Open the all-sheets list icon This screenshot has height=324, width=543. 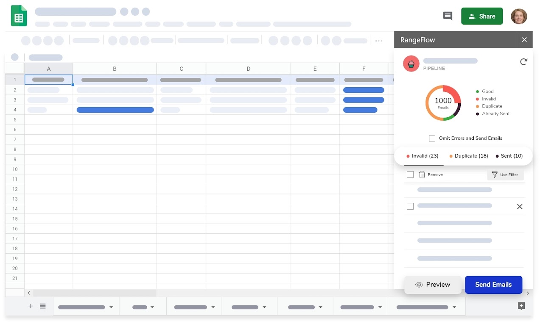(x=43, y=306)
